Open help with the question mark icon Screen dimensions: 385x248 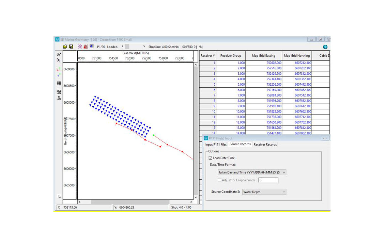pyautogui.click(x=325, y=47)
